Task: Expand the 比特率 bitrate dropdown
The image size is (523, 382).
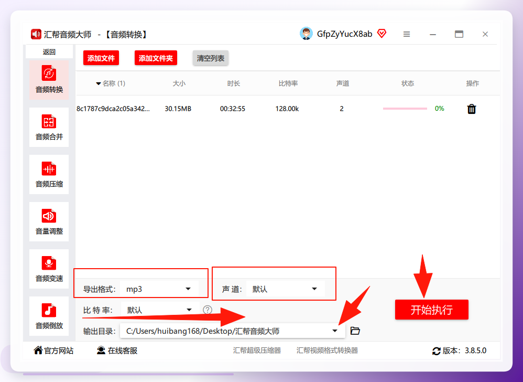Action: click(160, 310)
